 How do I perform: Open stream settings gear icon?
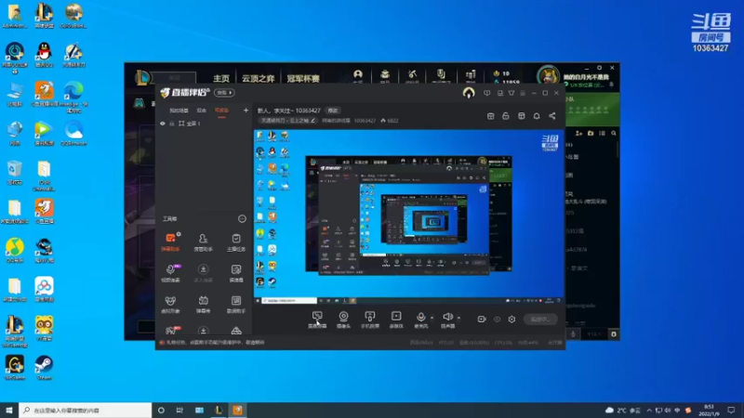pos(511,319)
